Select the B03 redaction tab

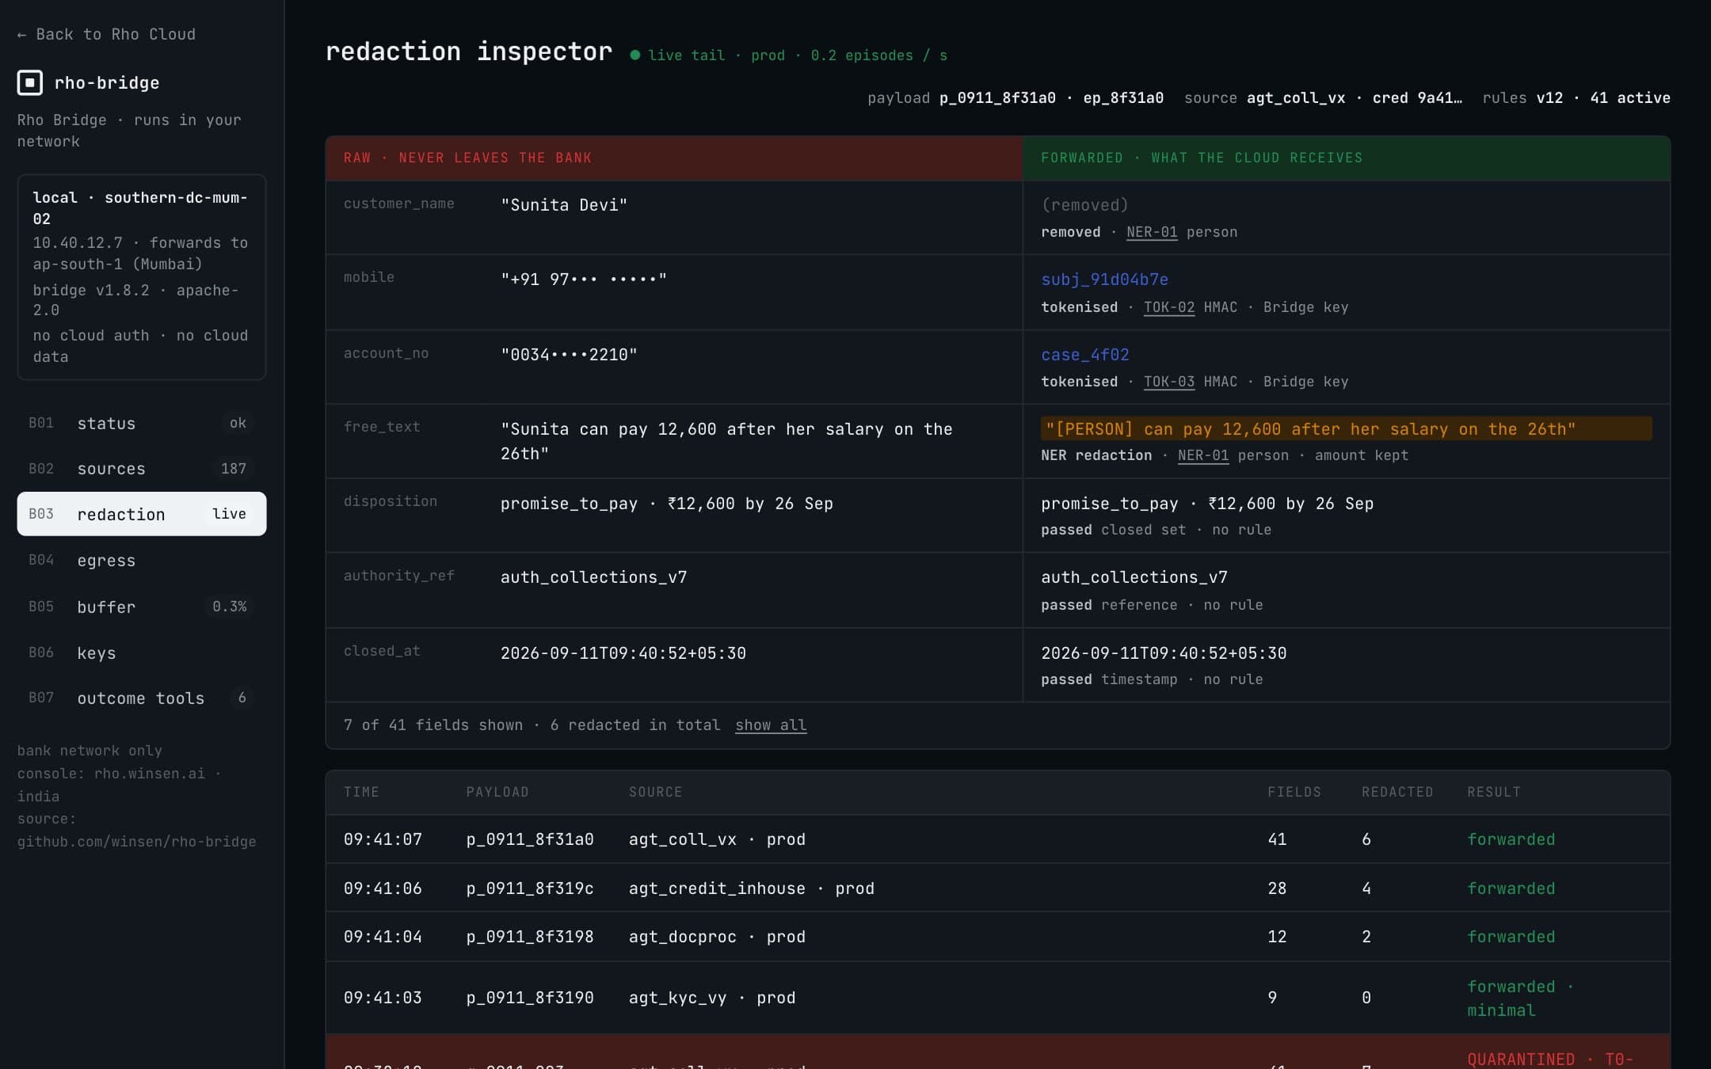pos(142,514)
